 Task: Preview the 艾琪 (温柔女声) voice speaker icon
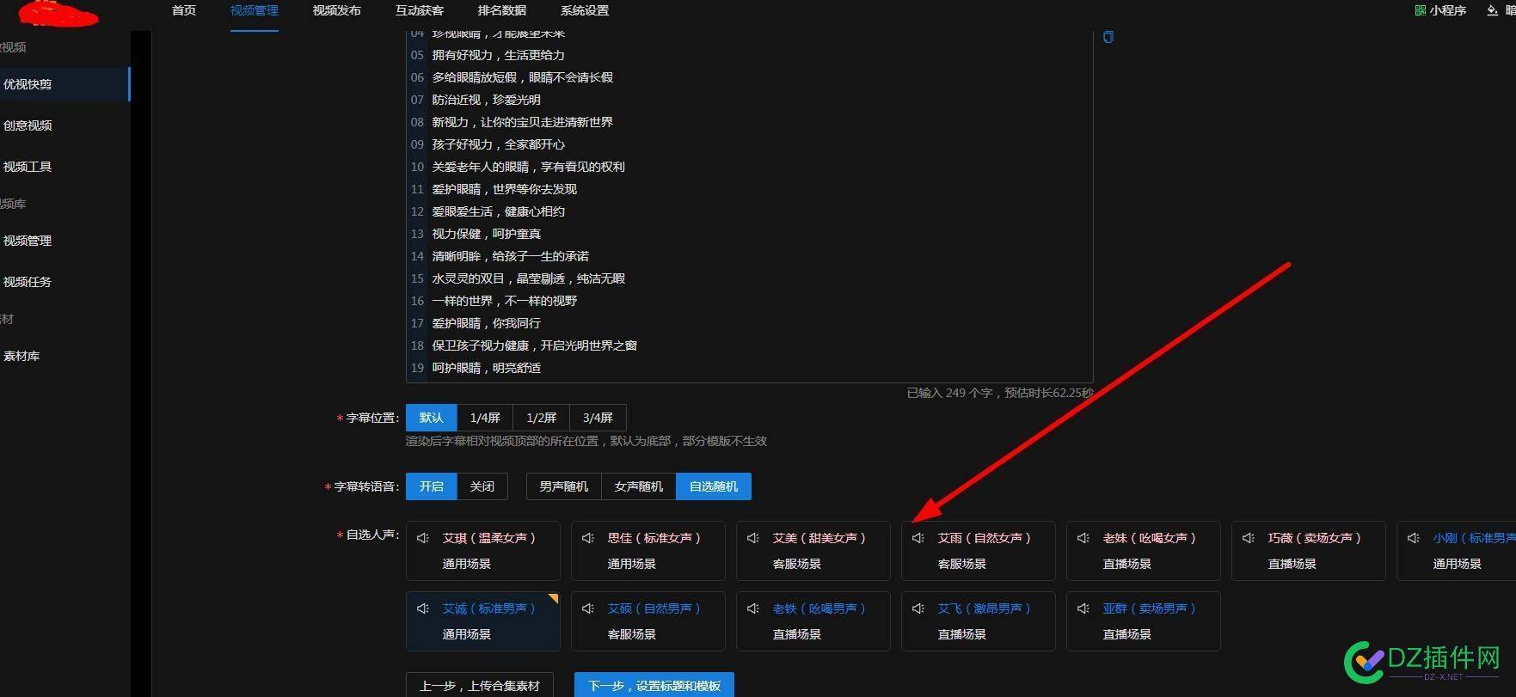423,538
